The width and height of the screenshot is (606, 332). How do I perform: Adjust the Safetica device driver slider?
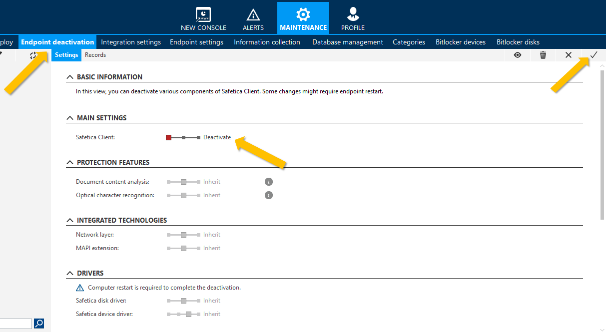pos(183,314)
